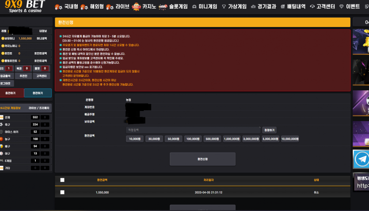369x211 pixels.
Task: Select the 아이스 하키 sport row
Action: [26, 132]
